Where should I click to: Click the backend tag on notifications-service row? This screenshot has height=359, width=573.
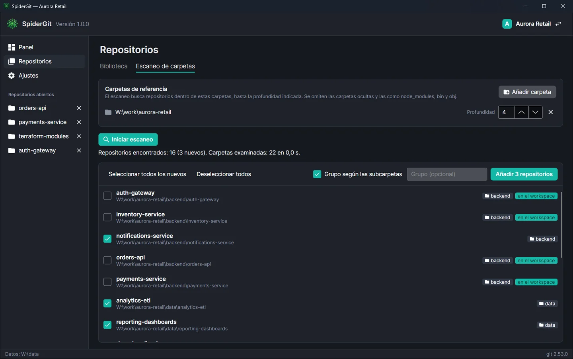click(542, 239)
